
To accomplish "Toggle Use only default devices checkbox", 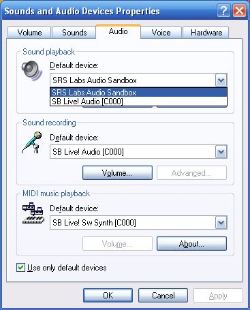I will pos(20,267).
